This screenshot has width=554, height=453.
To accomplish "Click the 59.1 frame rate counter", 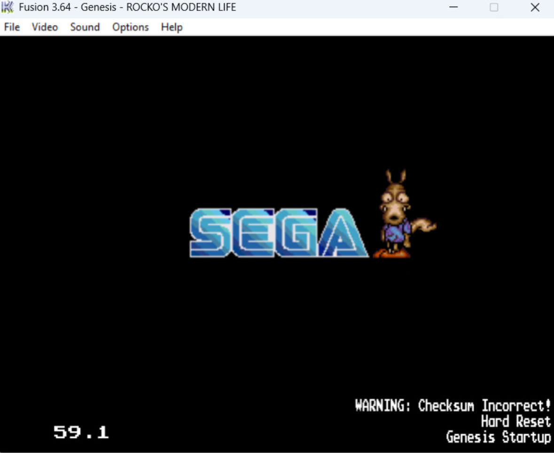I will click(x=81, y=432).
